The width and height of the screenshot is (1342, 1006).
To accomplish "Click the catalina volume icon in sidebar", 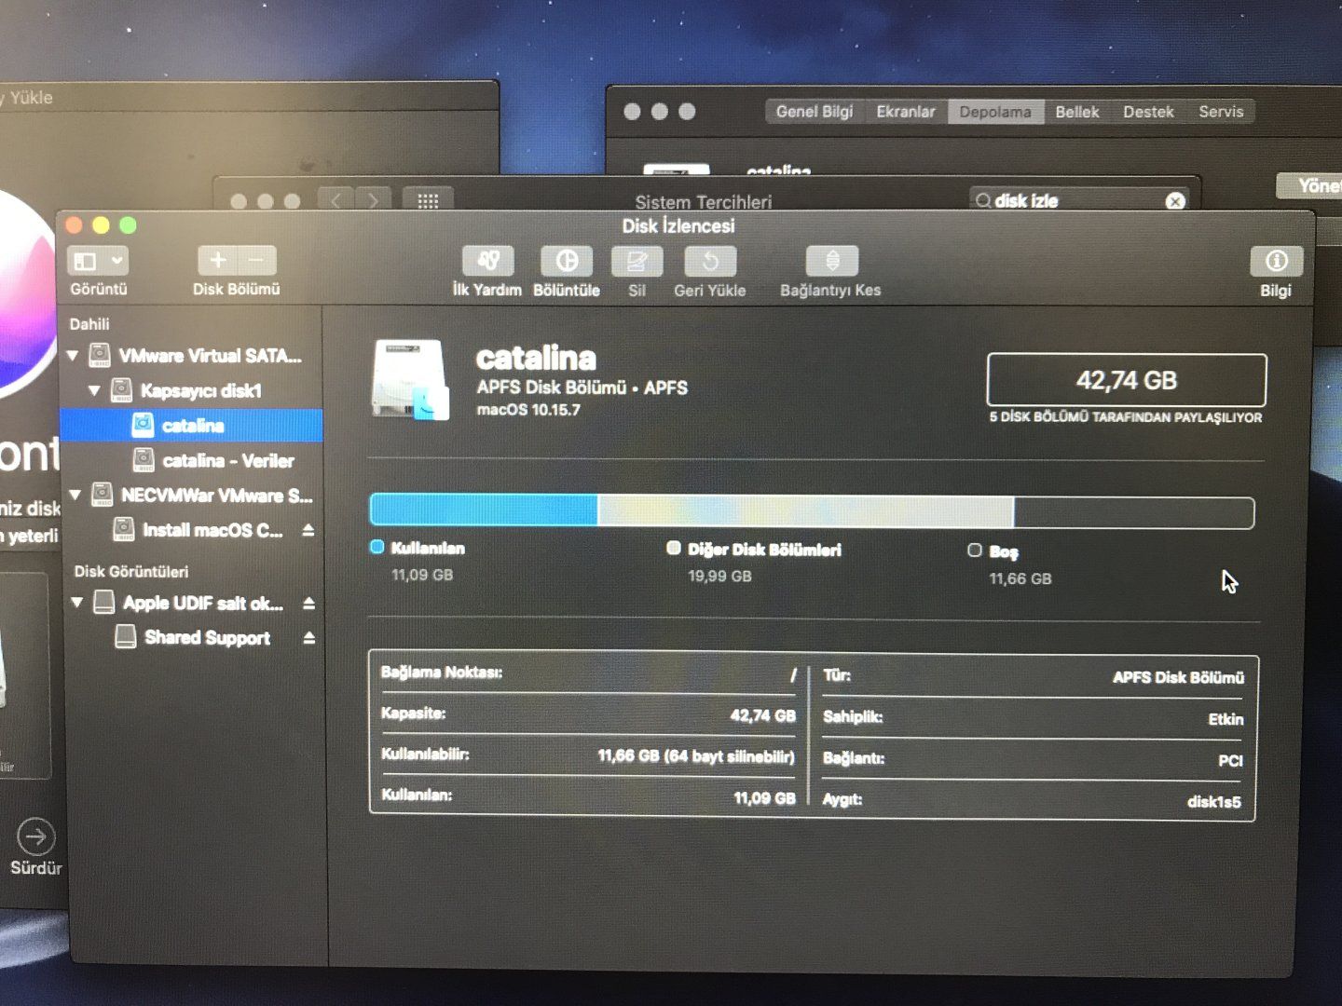I will [143, 426].
